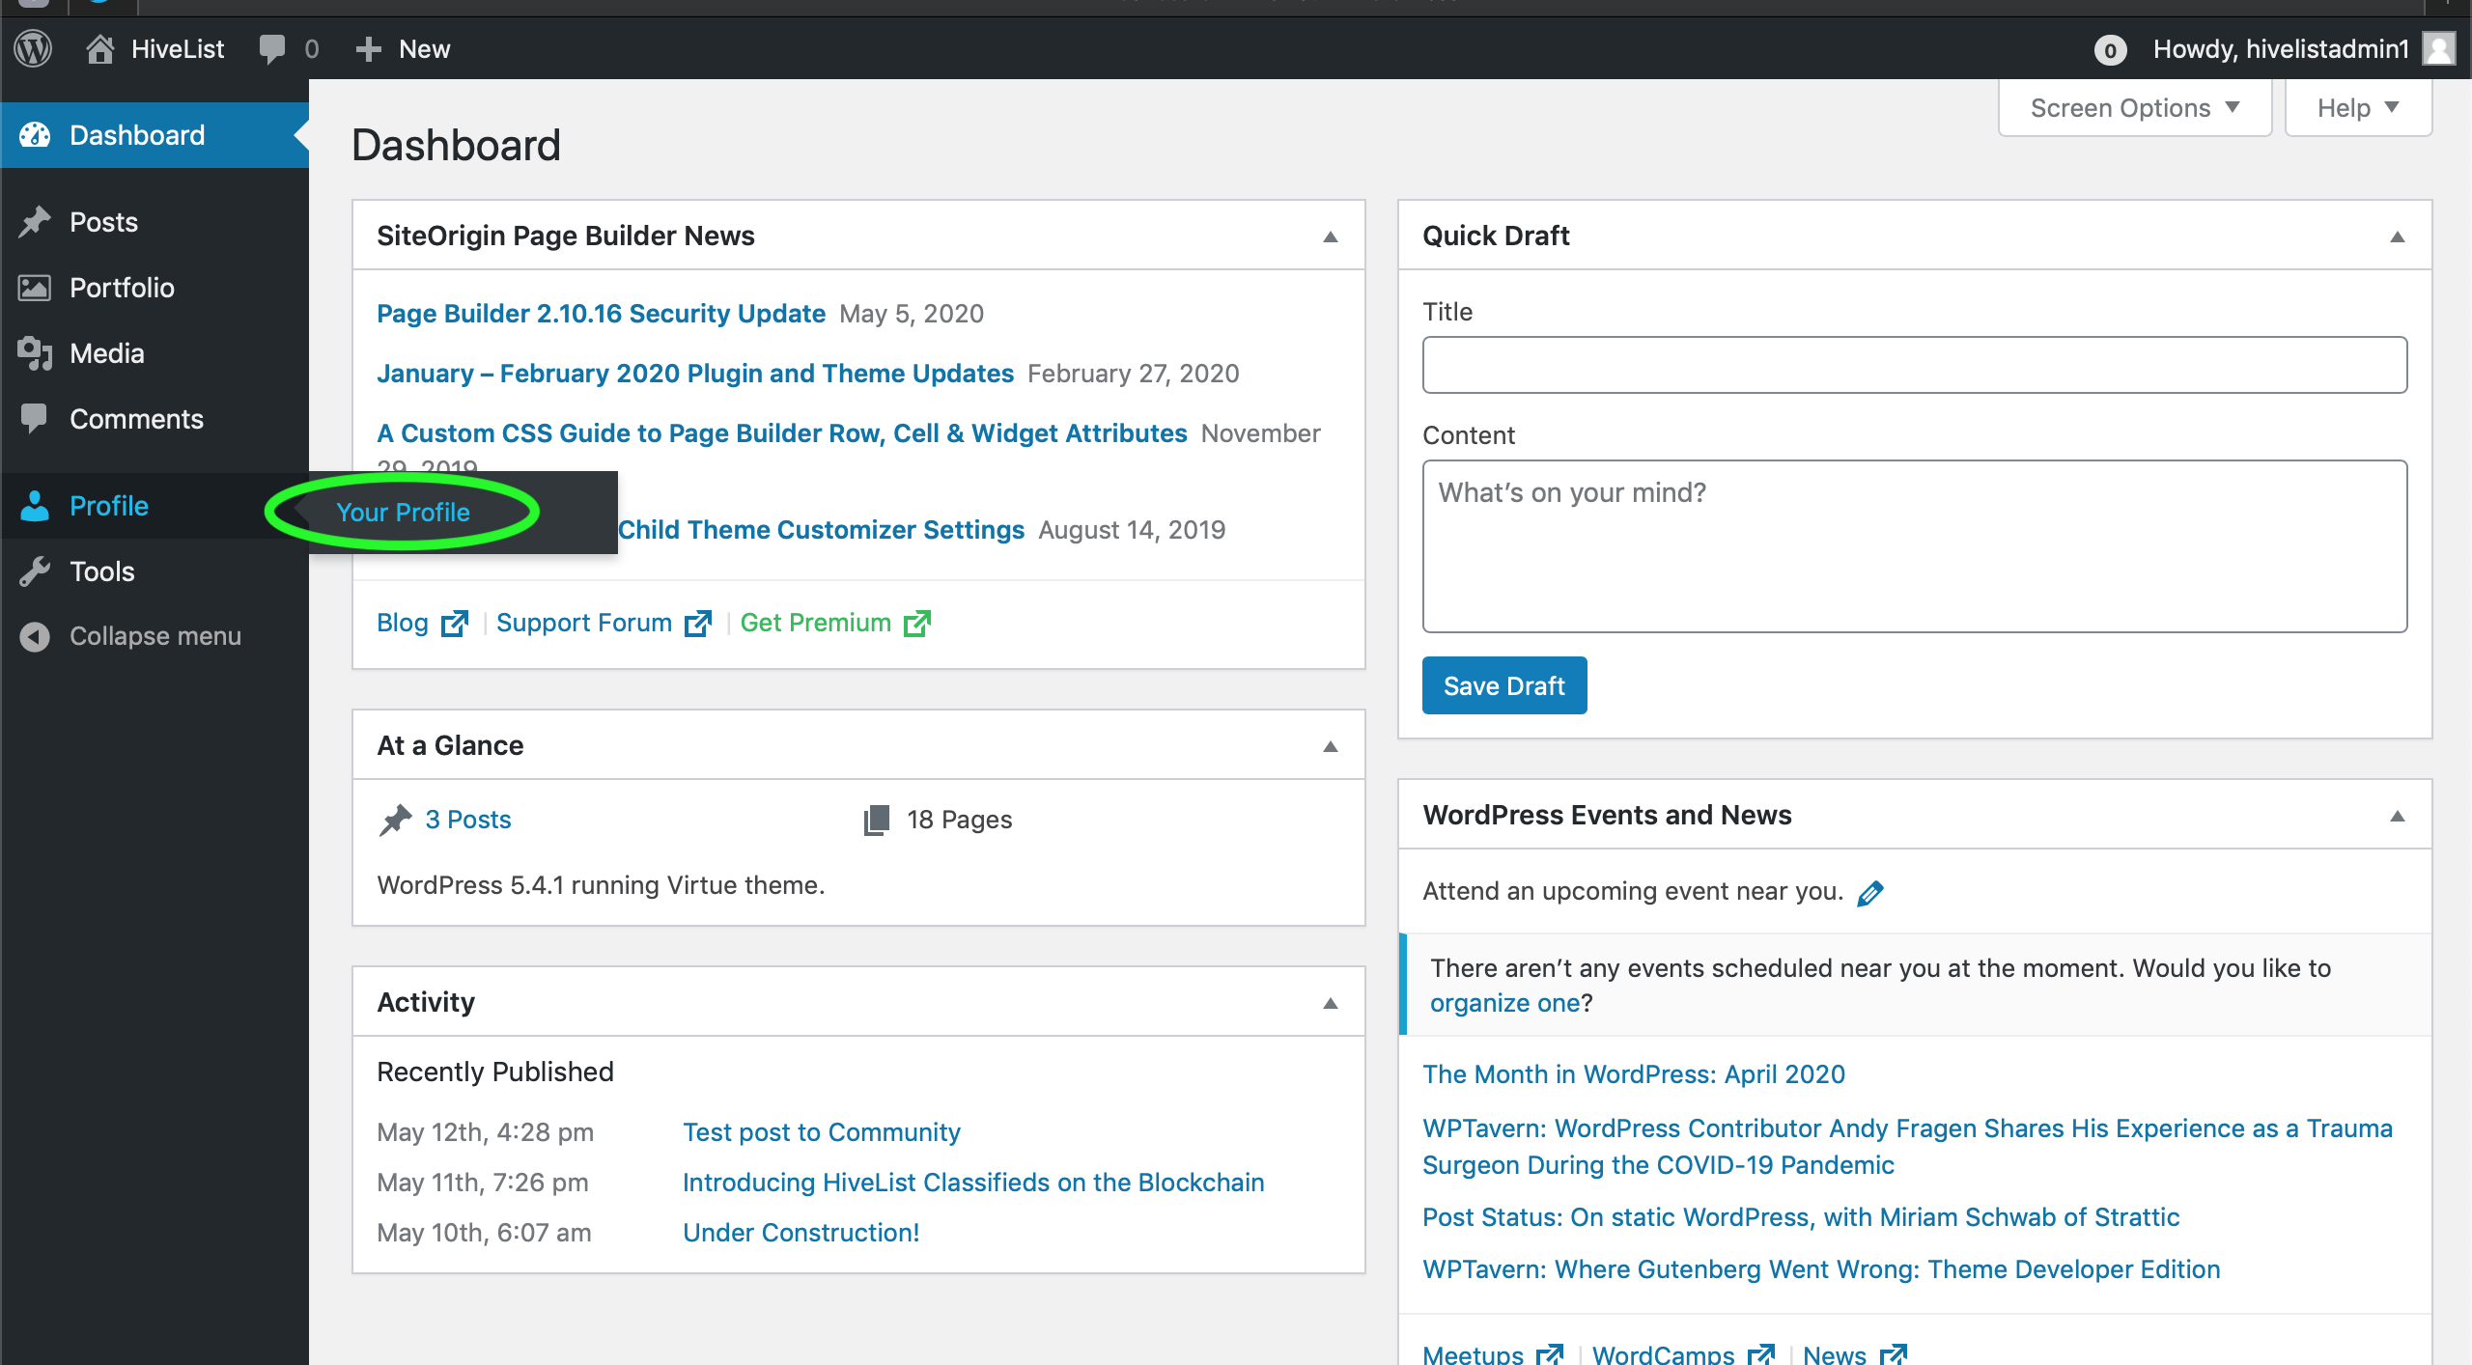Image resolution: width=2472 pixels, height=1365 pixels.
Task: Click the Collapse menu arrow icon
Action: point(35,636)
